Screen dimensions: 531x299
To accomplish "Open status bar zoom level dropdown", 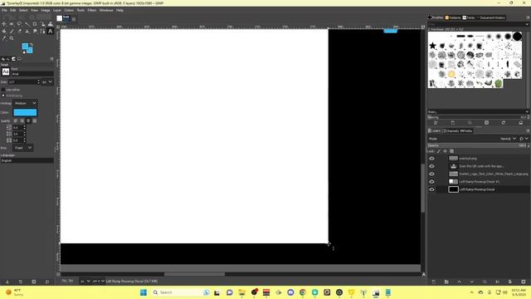I will coord(99,281).
